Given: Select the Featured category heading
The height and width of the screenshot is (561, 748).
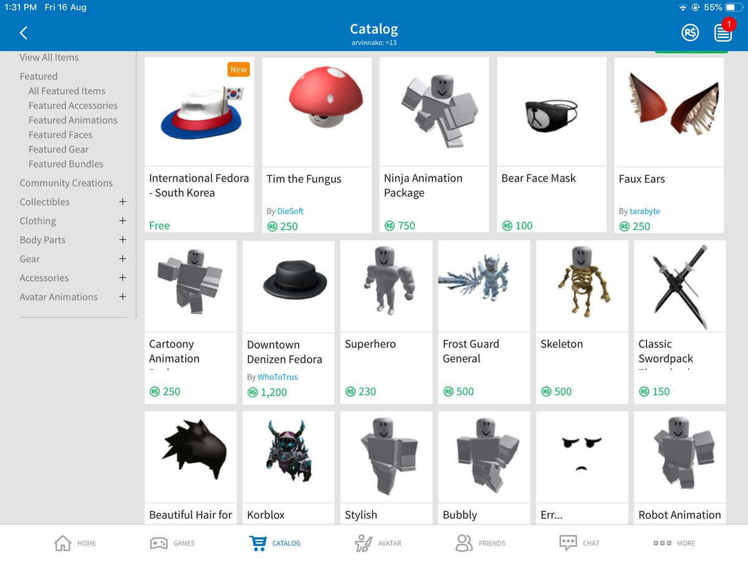Looking at the screenshot, I should coord(39,76).
